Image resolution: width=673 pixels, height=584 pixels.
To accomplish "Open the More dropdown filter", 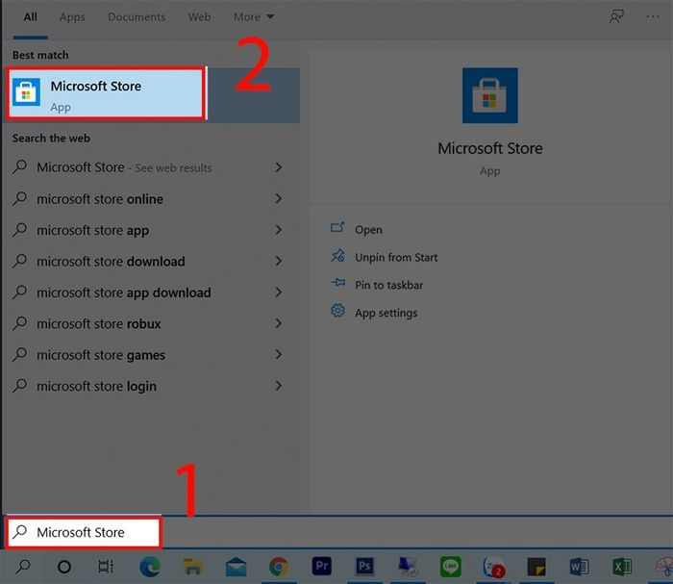I will tap(254, 17).
